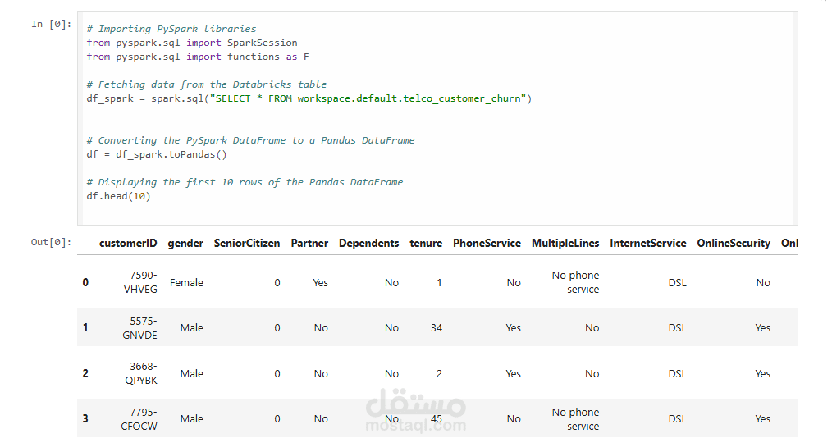Image resolution: width=832 pixels, height=443 pixels.
Task: Select customer ID 3668-QPYBK cell
Action: pyautogui.click(x=140, y=373)
